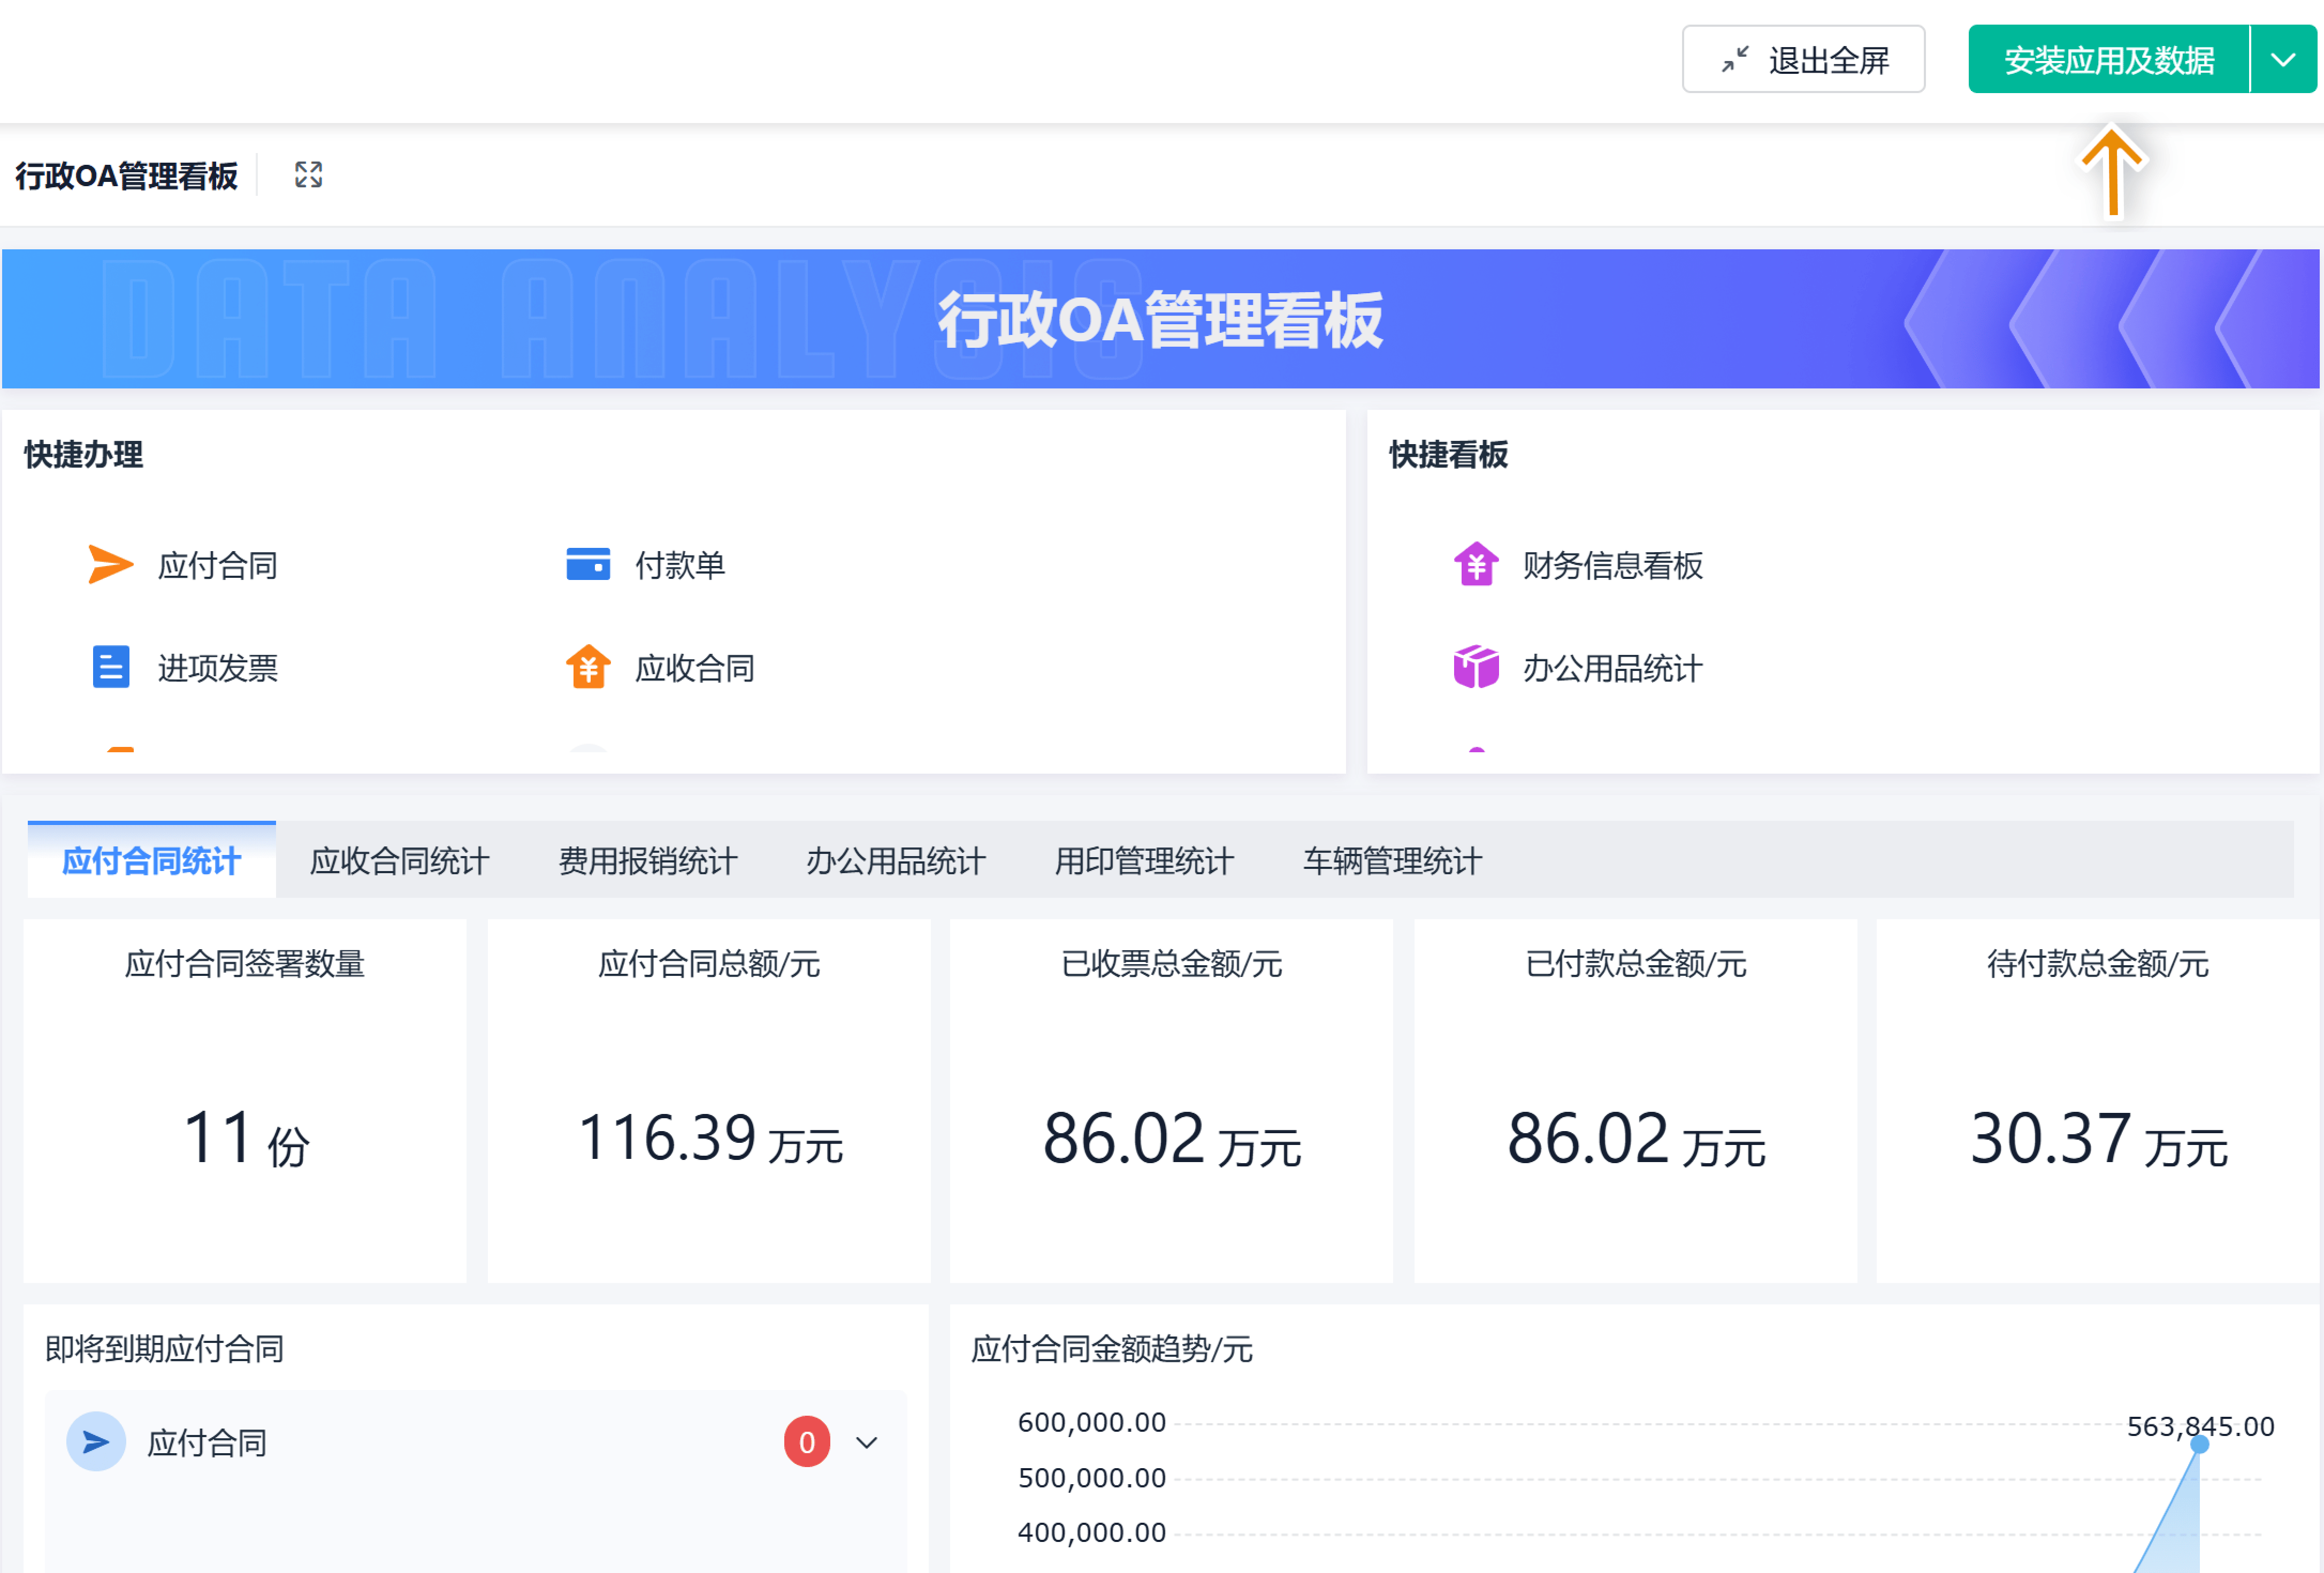Open the 车辆管理统计 tab
The image size is (2324, 1573).
(1391, 860)
